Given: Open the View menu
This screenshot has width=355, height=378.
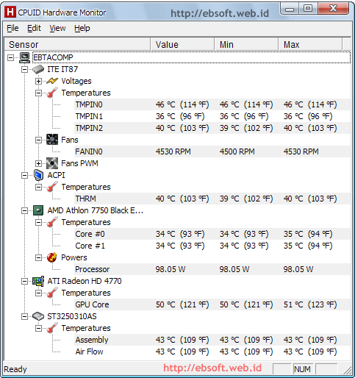Looking at the screenshot, I should 57,28.
